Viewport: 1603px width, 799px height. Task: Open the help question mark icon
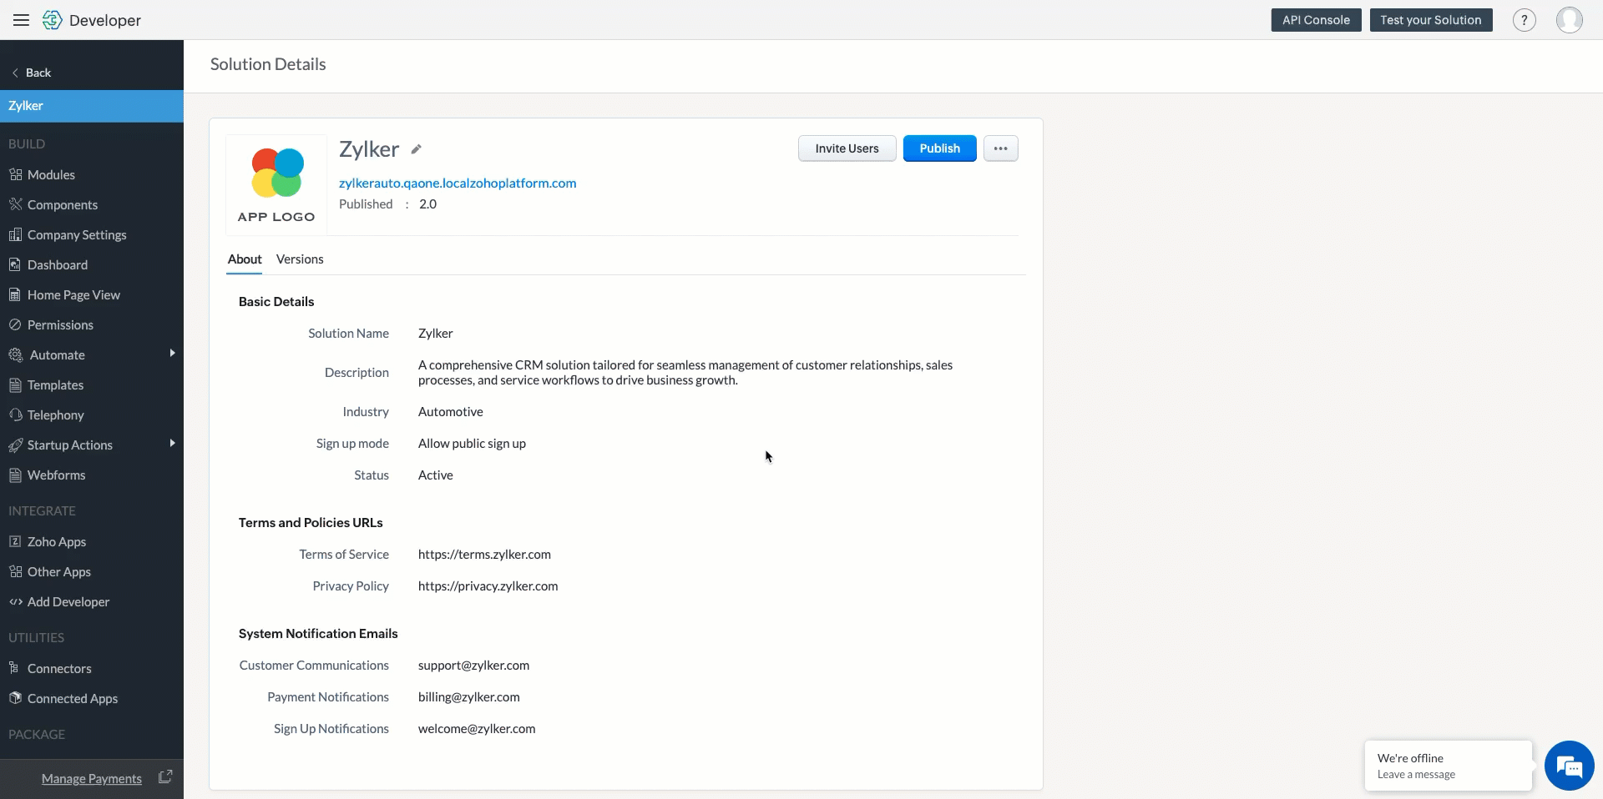click(1524, 20)
